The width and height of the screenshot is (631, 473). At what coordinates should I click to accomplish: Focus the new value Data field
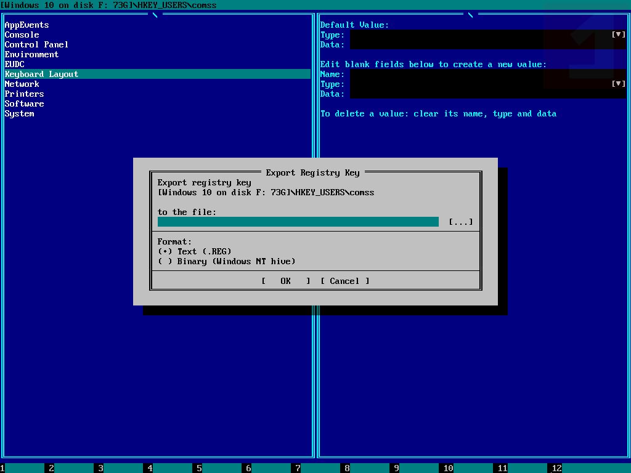coord(488,94)
